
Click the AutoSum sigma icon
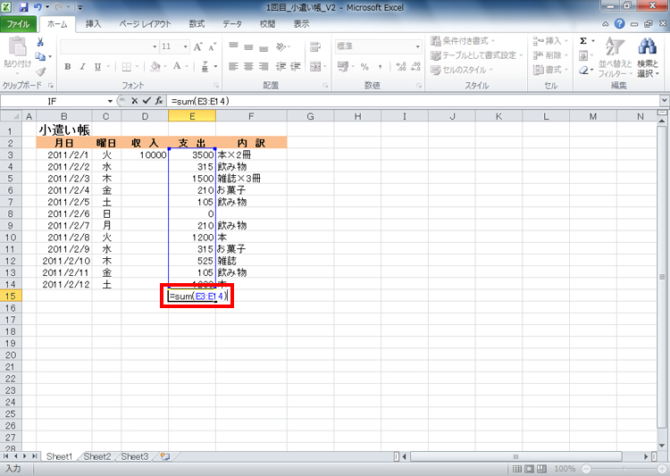[x=583, y=41]
